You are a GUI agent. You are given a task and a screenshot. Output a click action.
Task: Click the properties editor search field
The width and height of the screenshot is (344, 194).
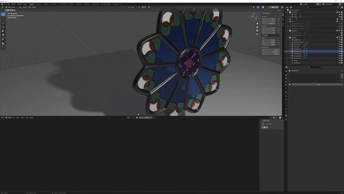click(x=315, y=67)
